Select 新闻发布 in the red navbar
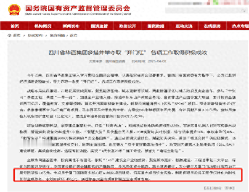The height and width of the screenshot is (192, 249). [71, 26]
